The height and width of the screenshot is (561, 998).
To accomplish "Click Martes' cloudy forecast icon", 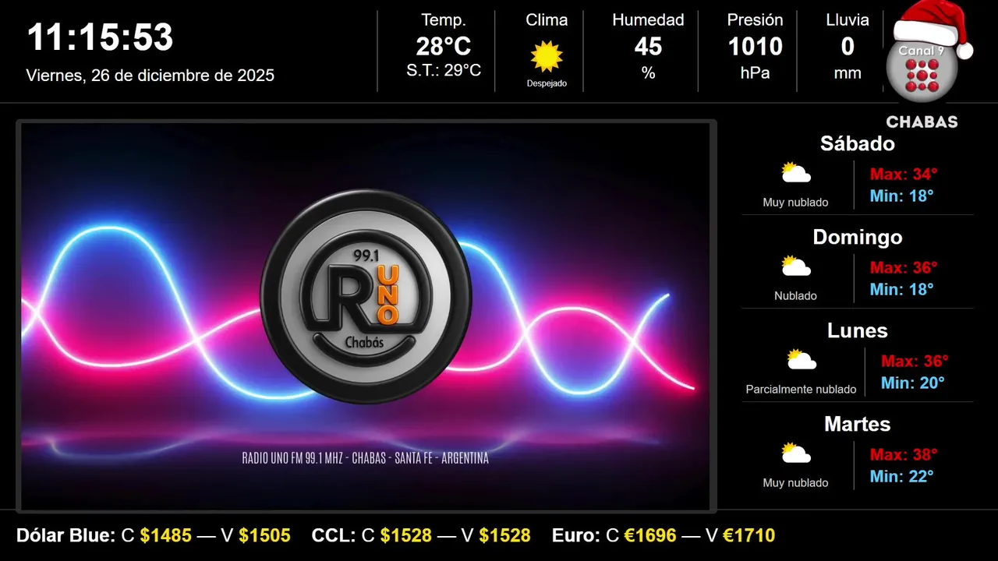I will click(x=796, y=453).
